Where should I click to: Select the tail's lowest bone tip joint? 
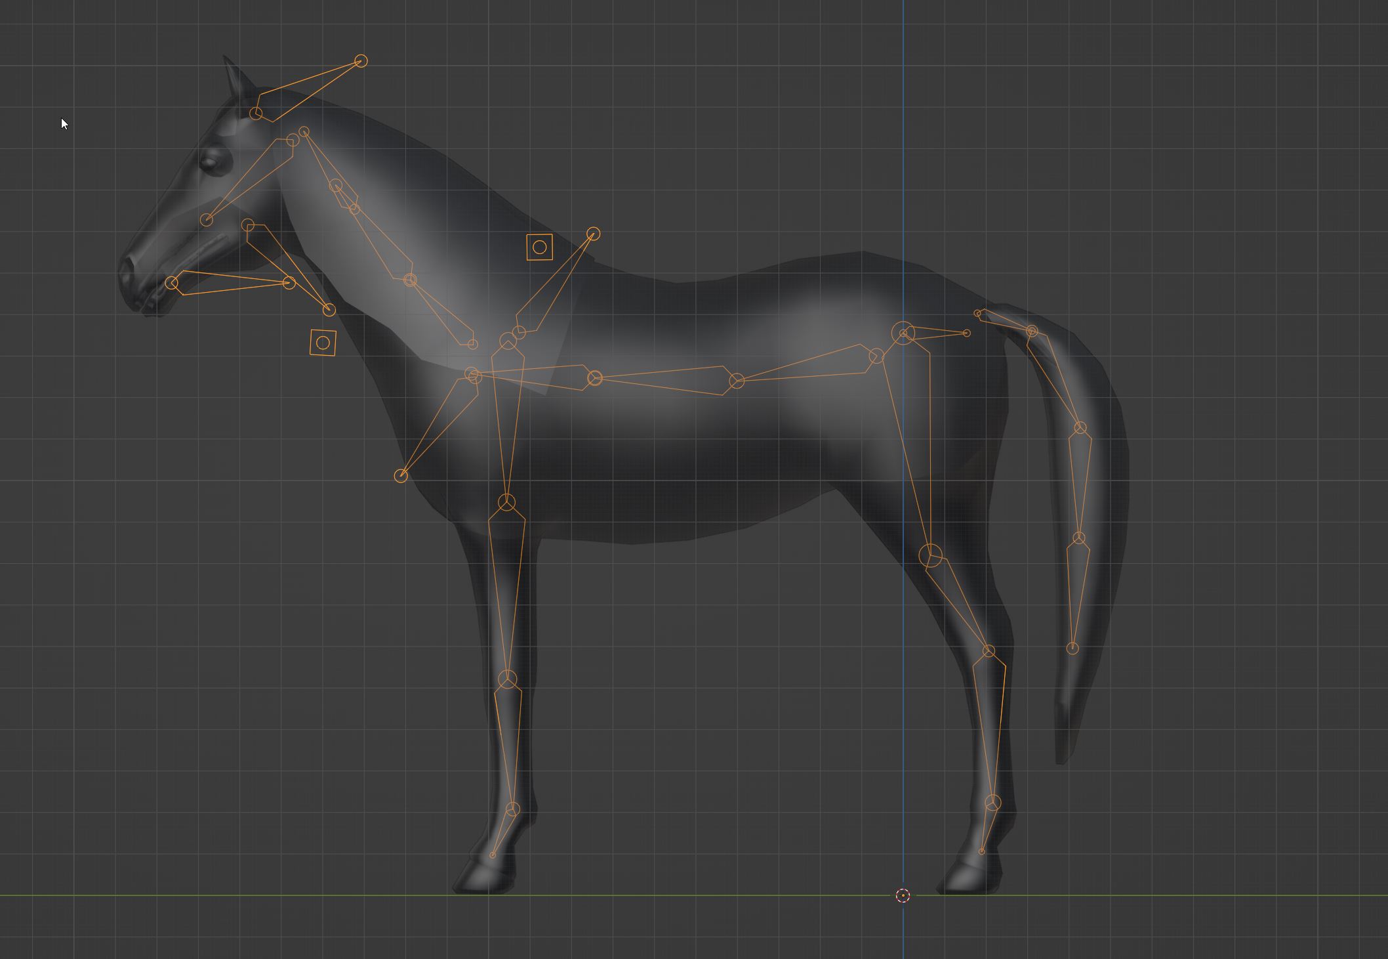point(1072,649)
